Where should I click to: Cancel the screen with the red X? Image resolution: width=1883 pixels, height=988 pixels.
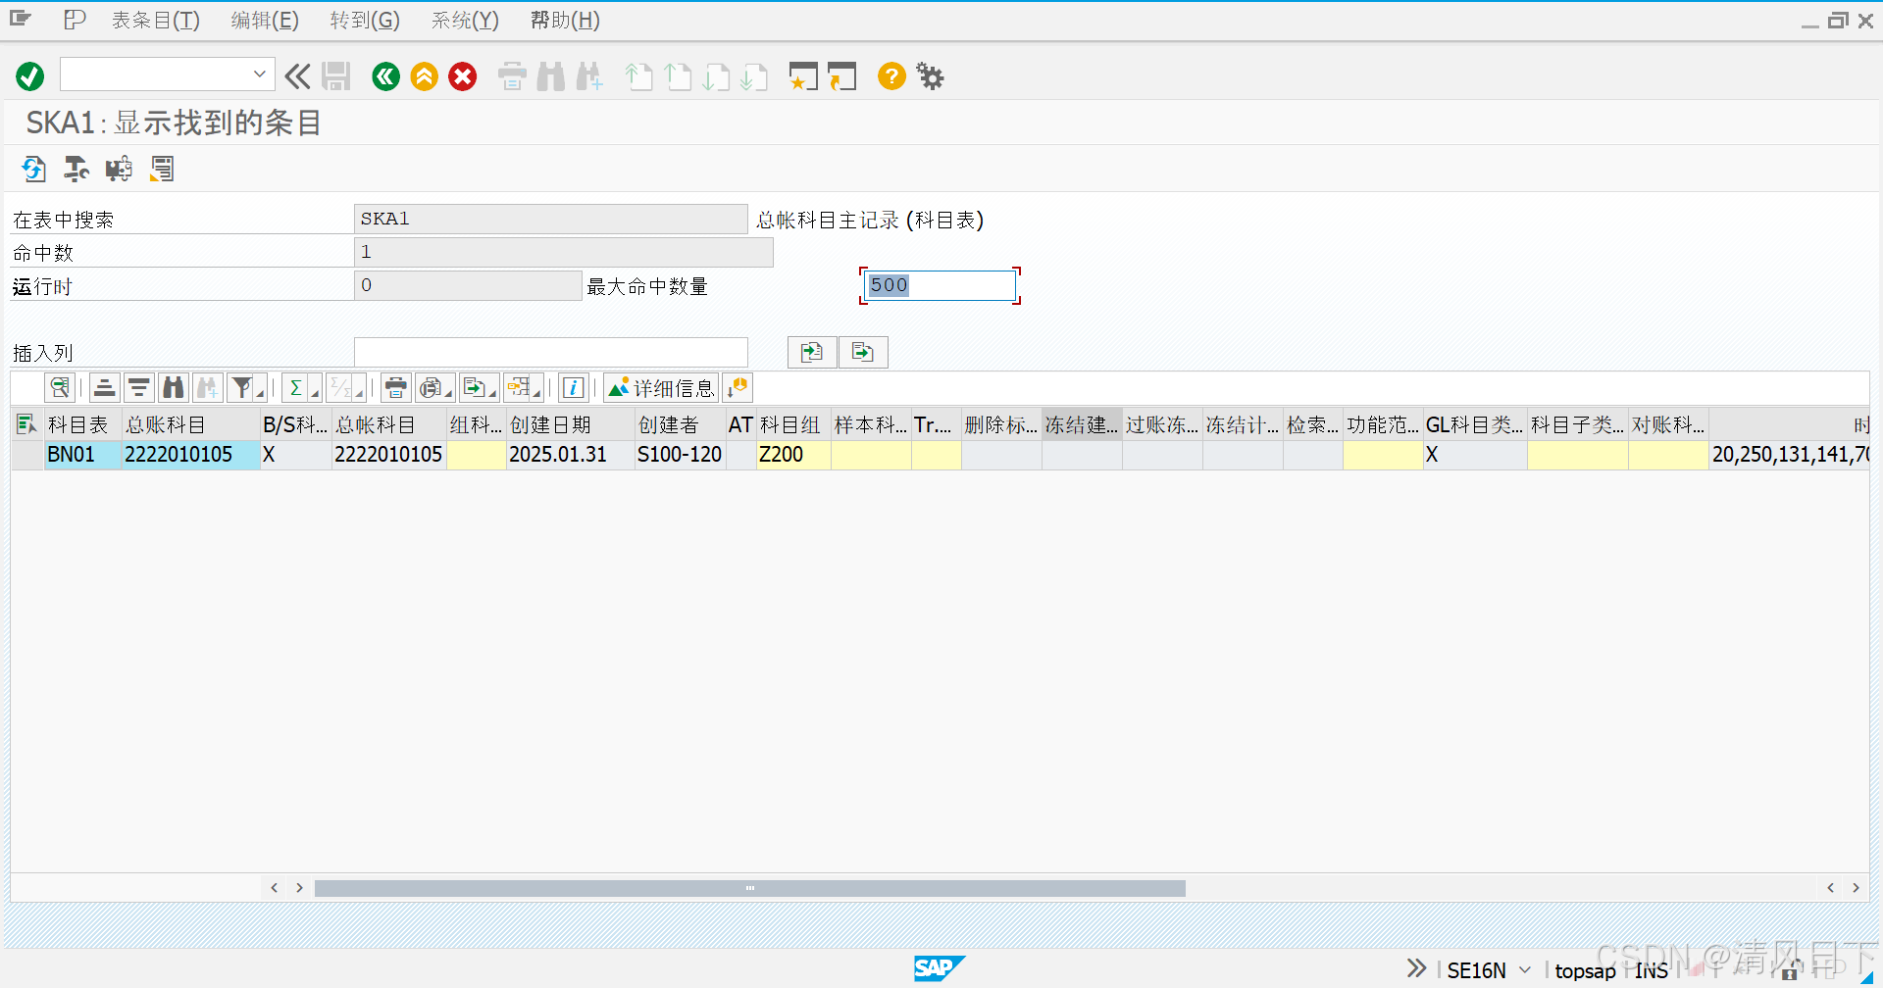click(462, 75)
